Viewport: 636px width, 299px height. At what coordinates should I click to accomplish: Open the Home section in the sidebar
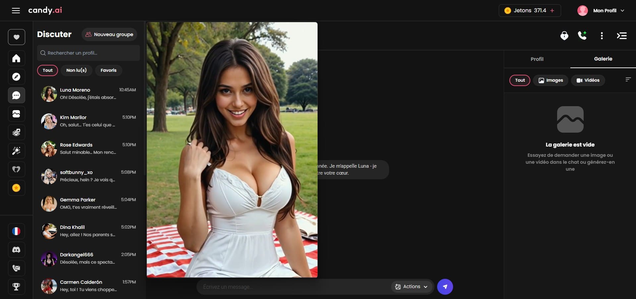click(16, 58)
